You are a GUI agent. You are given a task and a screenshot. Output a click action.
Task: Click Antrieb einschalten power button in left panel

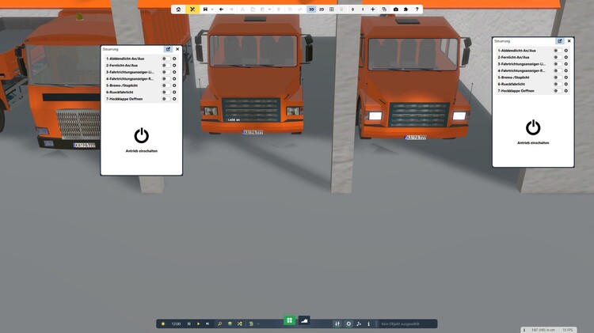click(x=141, y=135)
